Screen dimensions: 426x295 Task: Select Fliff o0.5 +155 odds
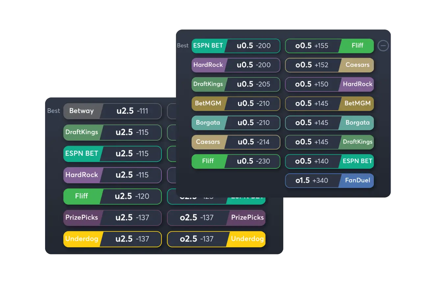click(x=329, y=46)
